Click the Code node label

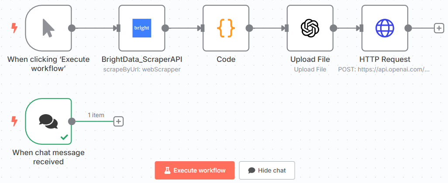(226, 60)
